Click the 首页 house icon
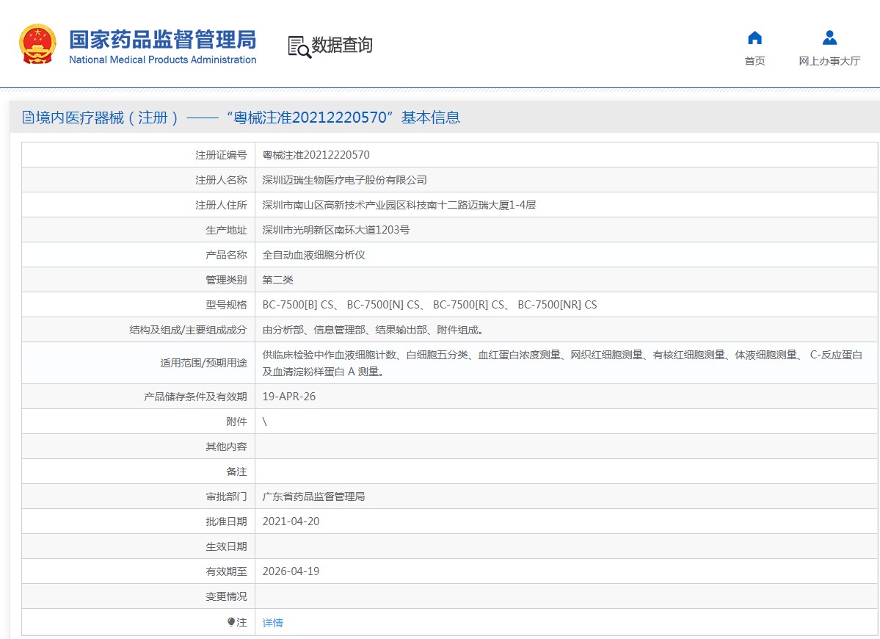 [754, 38]
